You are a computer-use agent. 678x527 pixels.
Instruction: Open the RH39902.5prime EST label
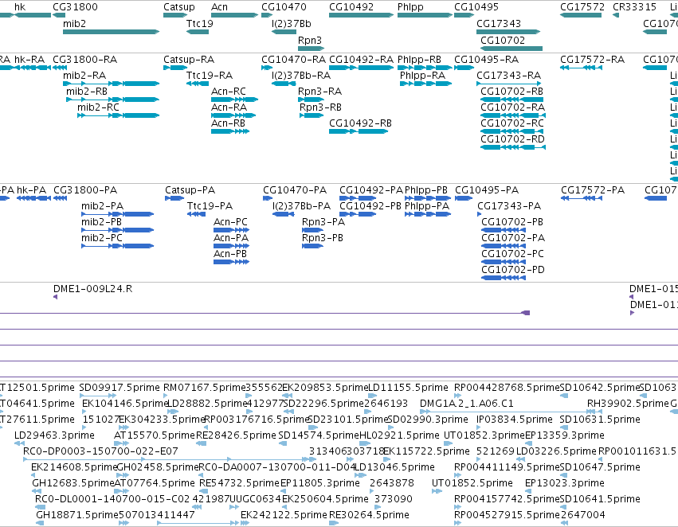click(x=628, y=404)
